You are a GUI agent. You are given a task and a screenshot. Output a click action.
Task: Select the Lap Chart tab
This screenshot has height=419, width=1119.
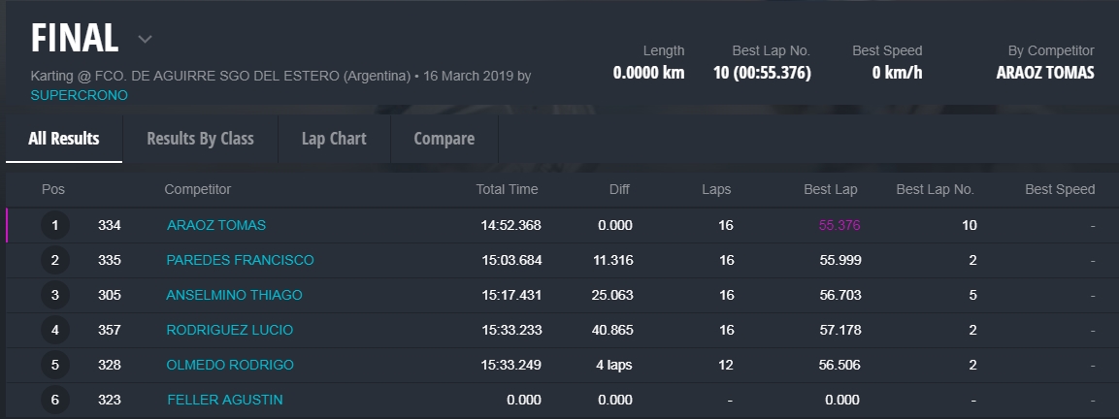pos(334,139)
